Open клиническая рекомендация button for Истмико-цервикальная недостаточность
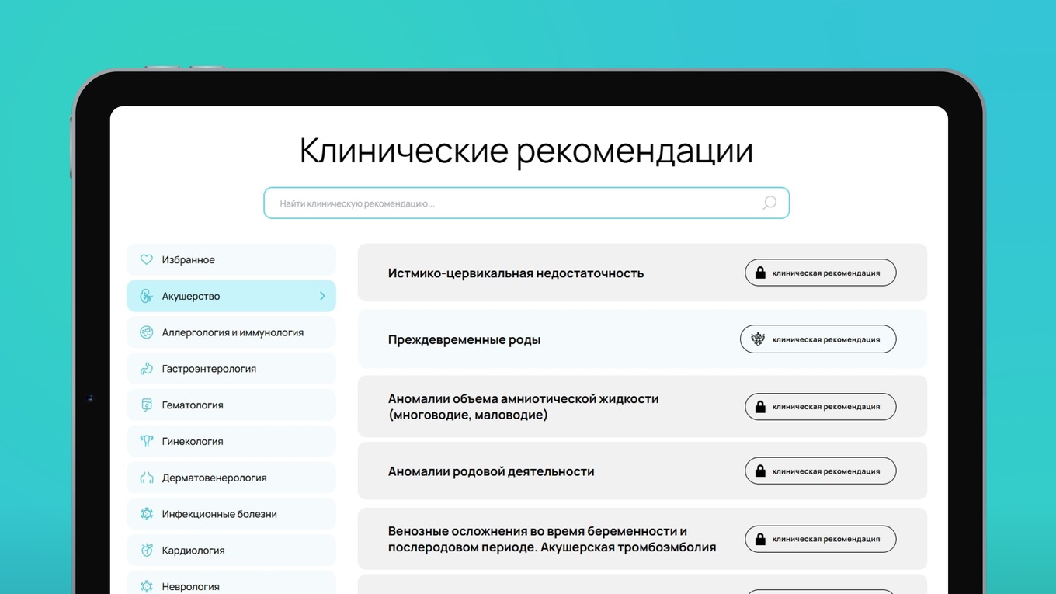 [x=820, y=273]
